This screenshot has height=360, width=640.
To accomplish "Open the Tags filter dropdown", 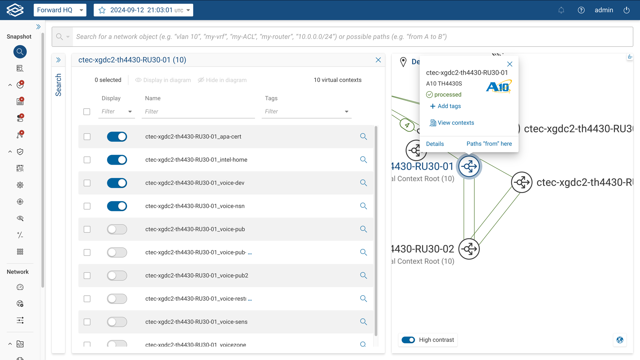I will [347, 111].
